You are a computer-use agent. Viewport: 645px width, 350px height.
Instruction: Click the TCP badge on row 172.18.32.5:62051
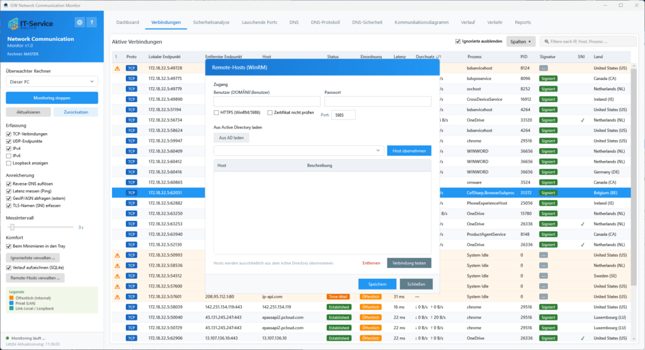click(131, 193)
